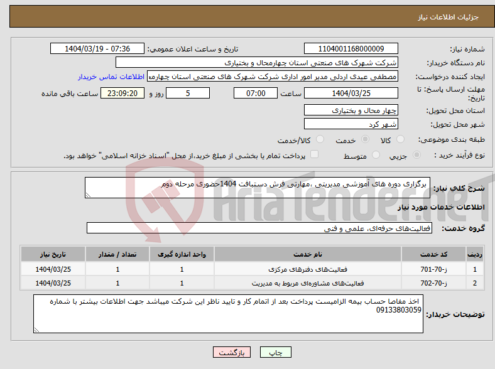Click the شرح کلی نیاز description textarea
Image resolution: width=495 pixels, height=369 pixels.
click(258, 188)
